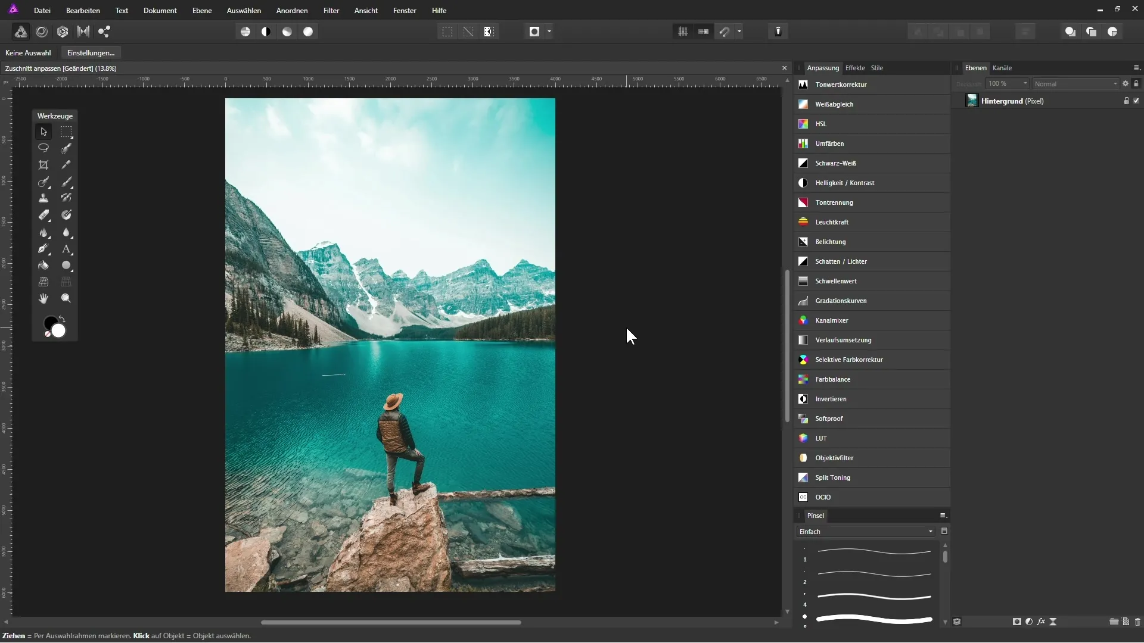Add a Gradationskurven adjustment
The image size is (1144, 643).
(872, 301)
